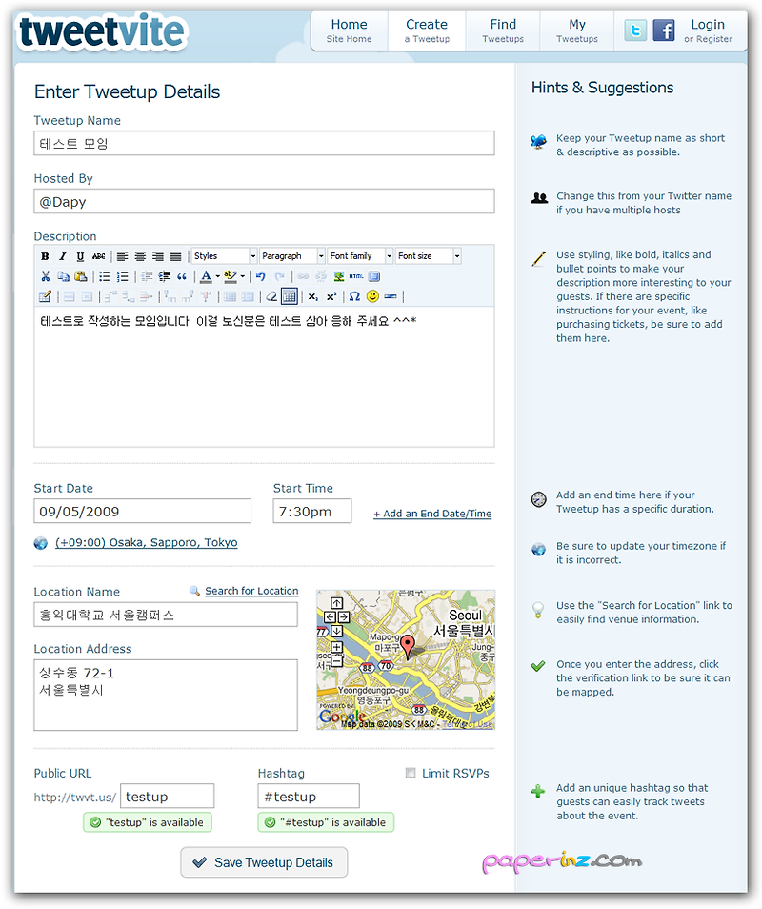The width and height of the screenshot is (762, 909).
Task: Justify description text
Action: pyautogui.click(x=176, y=256)
